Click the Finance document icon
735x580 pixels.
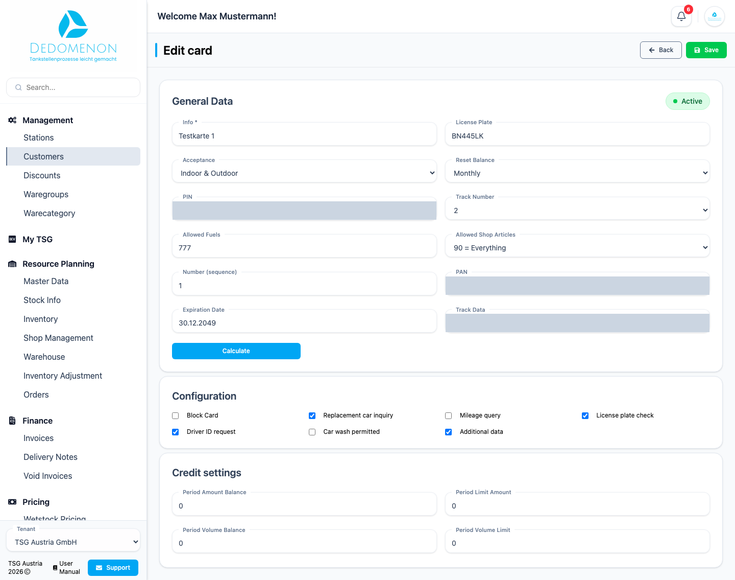pos(12,421)
